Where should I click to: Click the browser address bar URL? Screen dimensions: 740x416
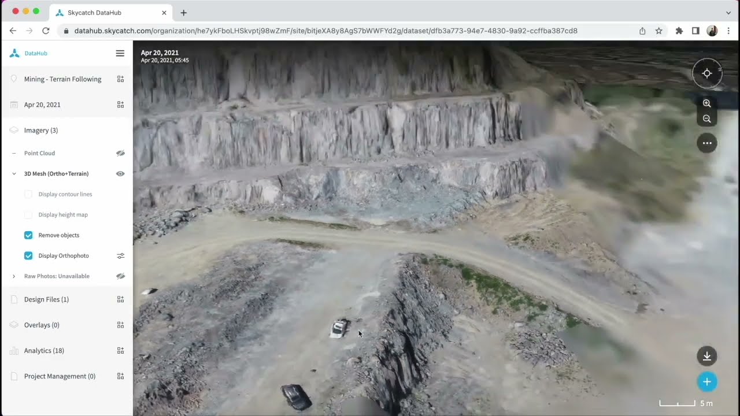pyautogui.click(x=326, y=31)
